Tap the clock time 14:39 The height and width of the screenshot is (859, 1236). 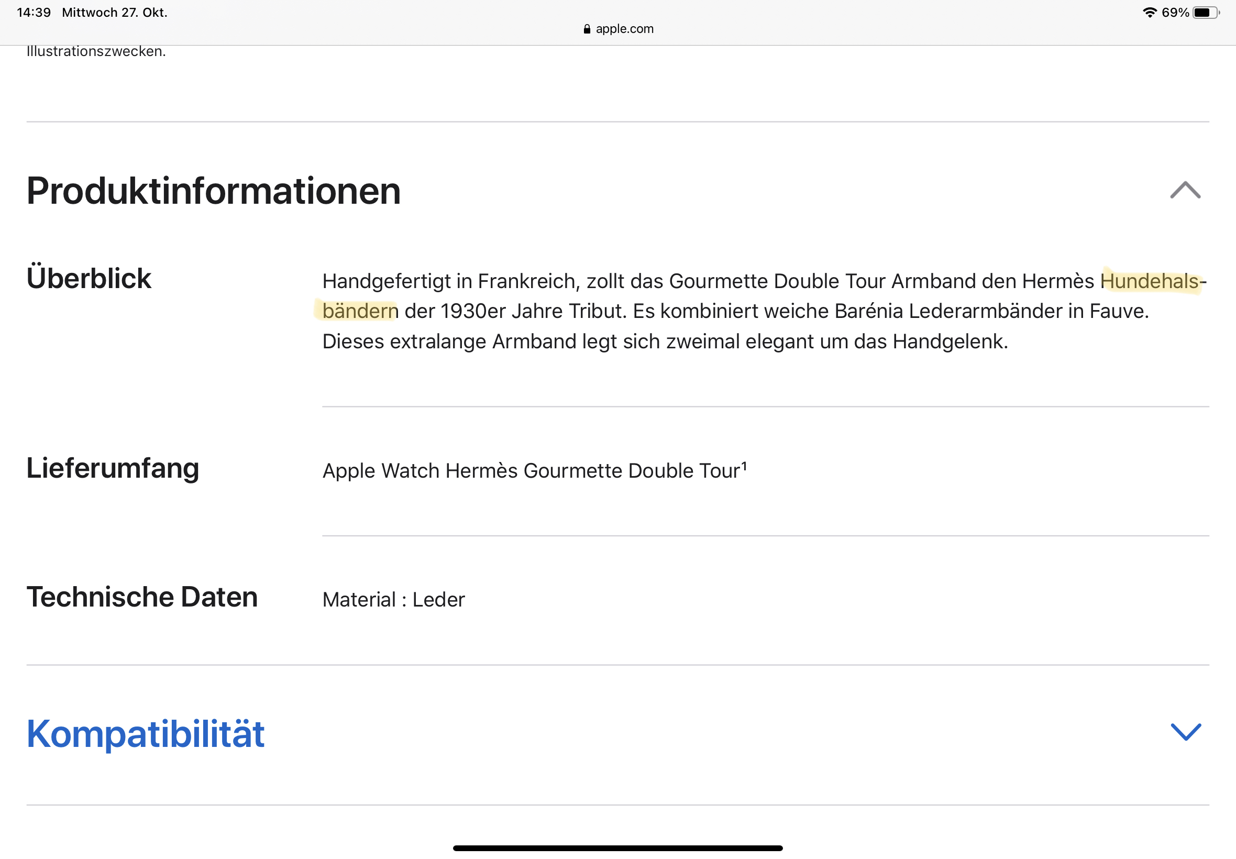[34, 13]
